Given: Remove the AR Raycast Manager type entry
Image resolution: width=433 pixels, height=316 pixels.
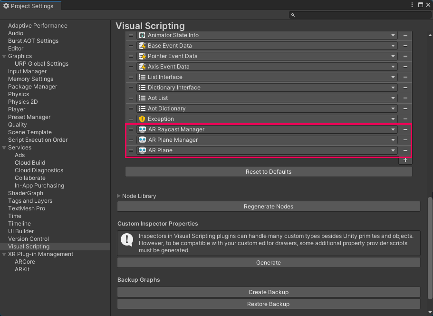Looking at the screenshot, I should 405,129.
